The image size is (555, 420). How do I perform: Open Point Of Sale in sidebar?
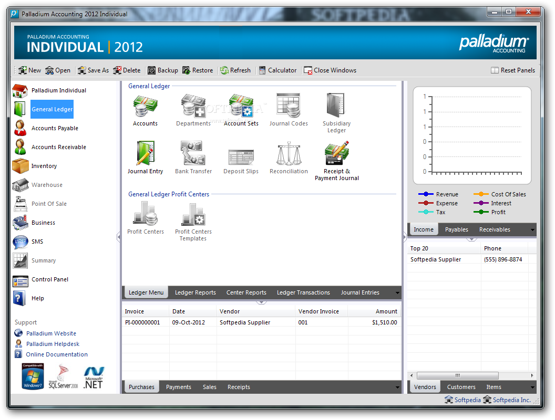49,204
